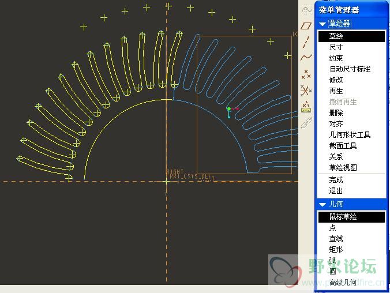Viewport: 390px width, 293px height.
Task: Select the sketched curve tool icon
Action: click(x=306, y=9)
